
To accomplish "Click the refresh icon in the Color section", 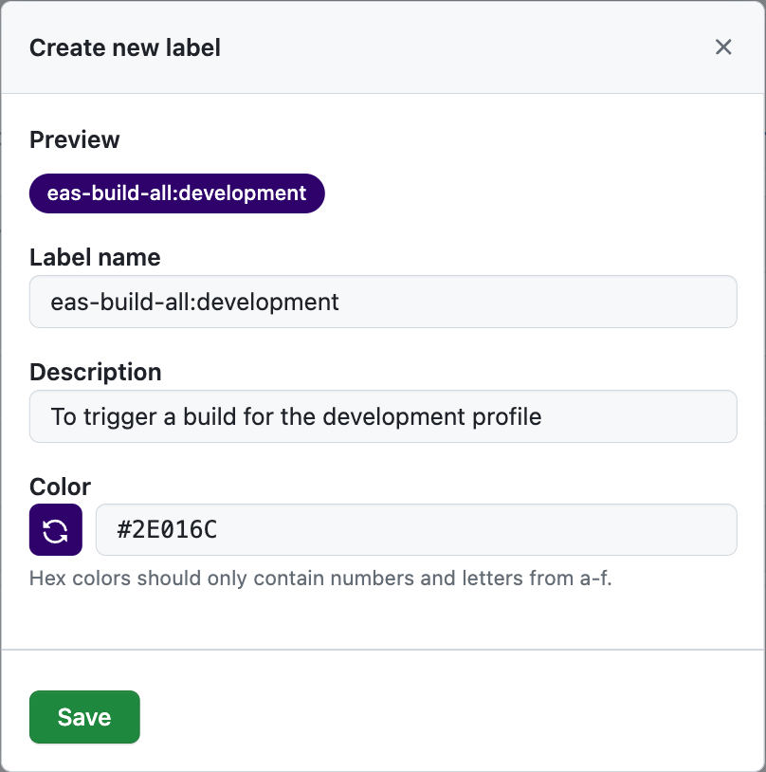I will pos(55,529).
